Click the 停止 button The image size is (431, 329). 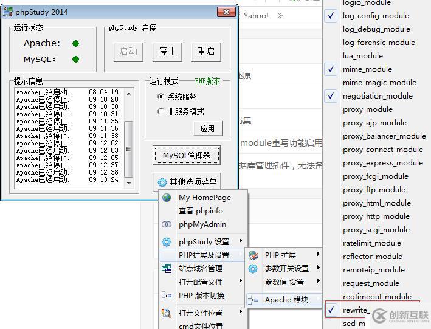coord(167,52)
